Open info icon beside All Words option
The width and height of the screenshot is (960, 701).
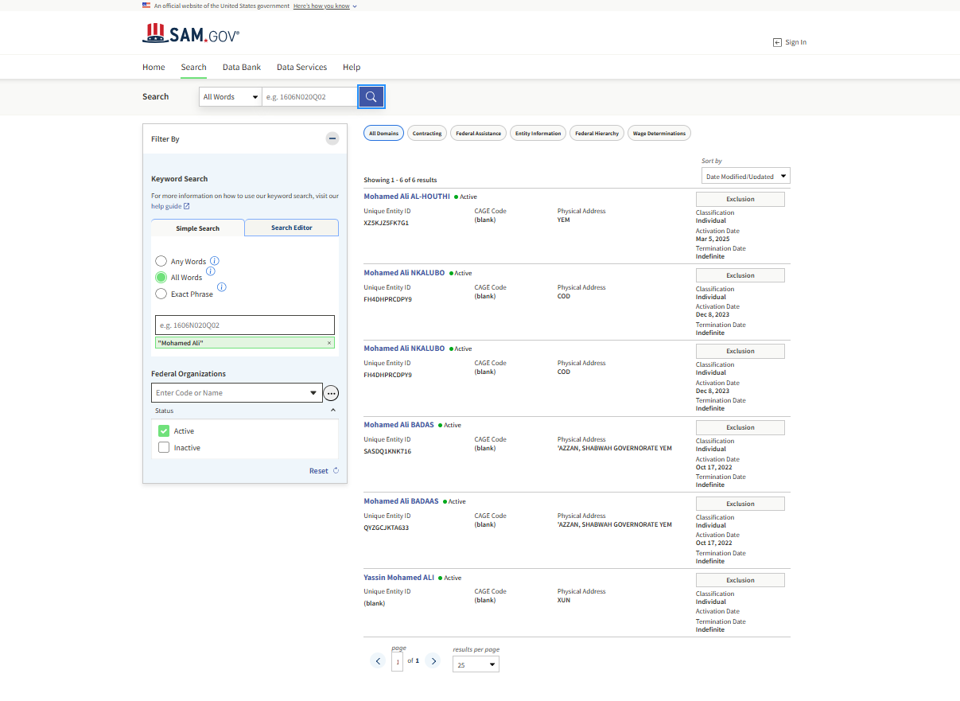pos(210,271)
